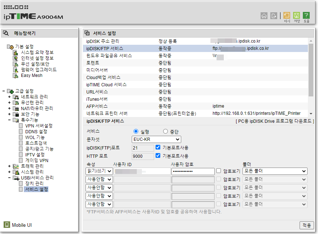This screenshot has width=318, height=234.
Task: Open 호스트검색 menu item
Action: pos(36,143)
